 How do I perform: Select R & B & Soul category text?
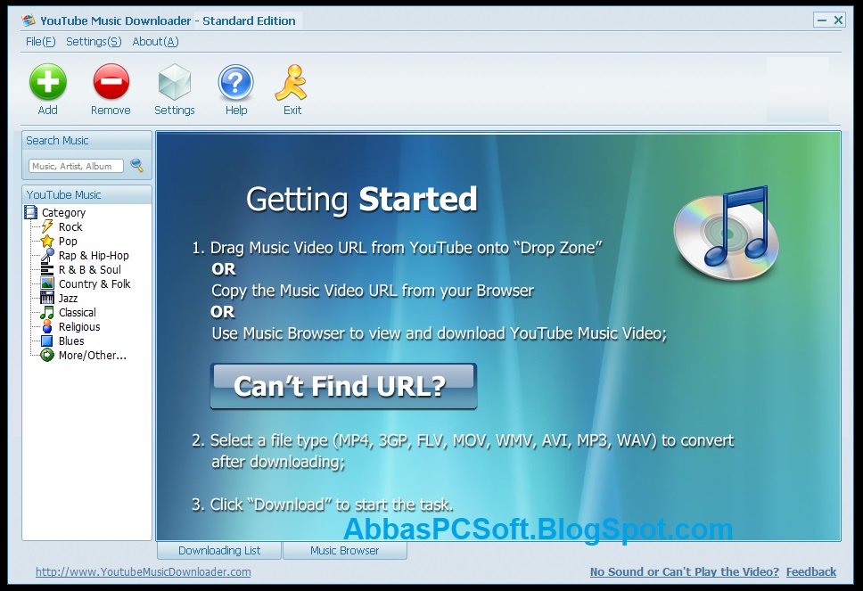tap(90, 269)
